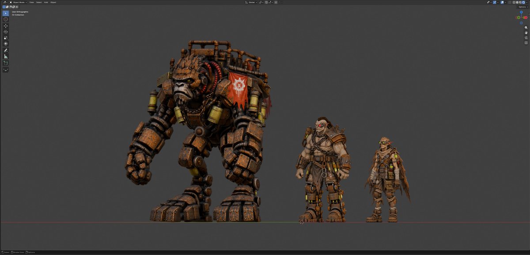Open the Add menu
Viewport: 530px width, 255px height.
pyautogui.click(x=46, y=2)
